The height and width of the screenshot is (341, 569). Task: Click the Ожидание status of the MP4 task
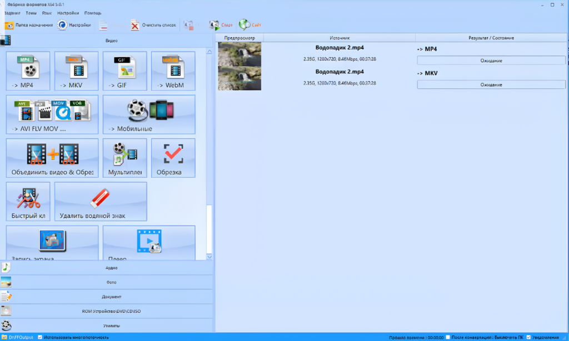click(x=491, y=61)
